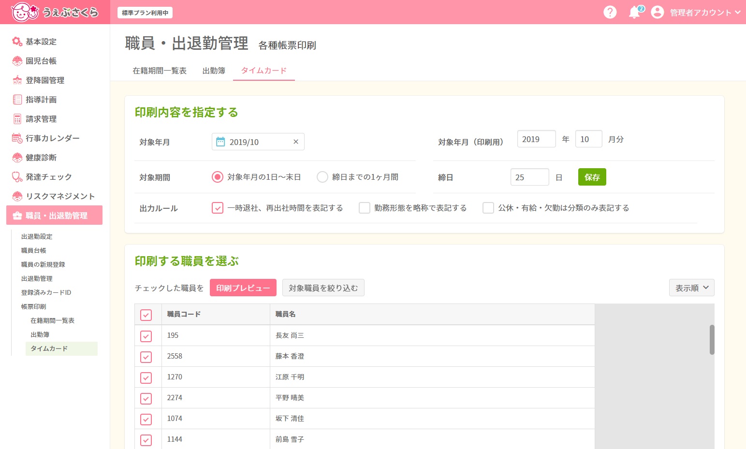Click the 指導計画 notebook icon
Screen dimensions: 746x449
pyautogui.click(x=17, y=100)
